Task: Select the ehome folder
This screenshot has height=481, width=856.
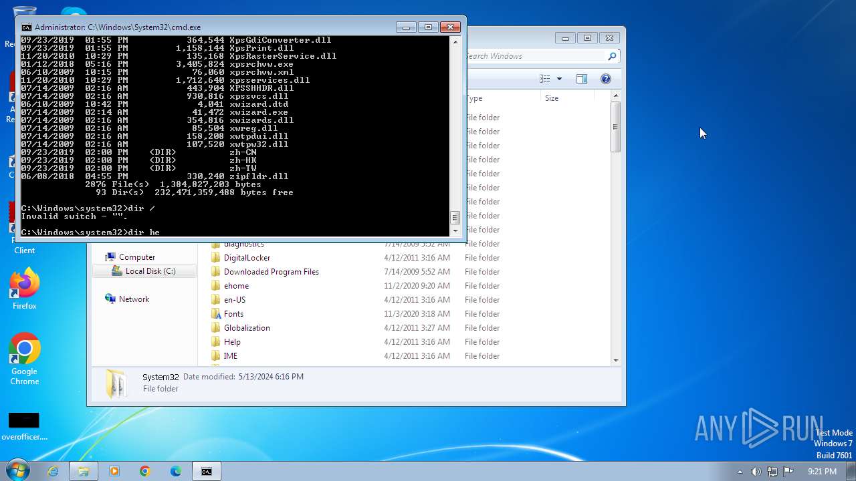Action: coord(236,286)
